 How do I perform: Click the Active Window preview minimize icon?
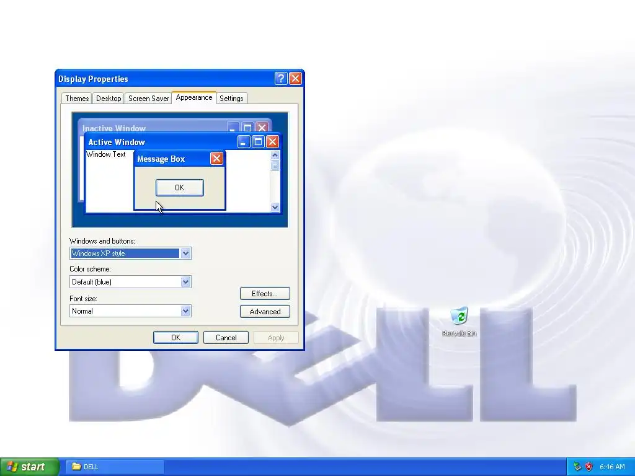243,142
